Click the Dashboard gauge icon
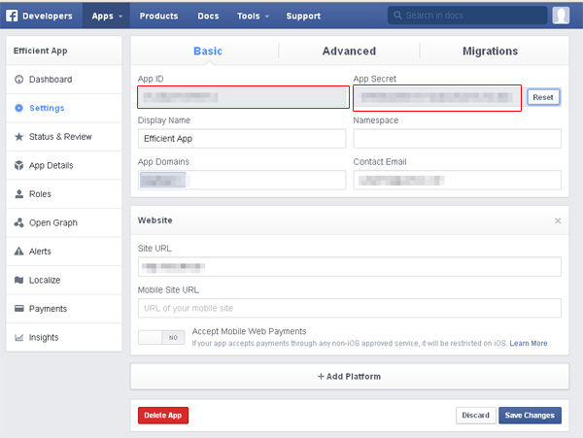583x438 pixels. point(19,79)
